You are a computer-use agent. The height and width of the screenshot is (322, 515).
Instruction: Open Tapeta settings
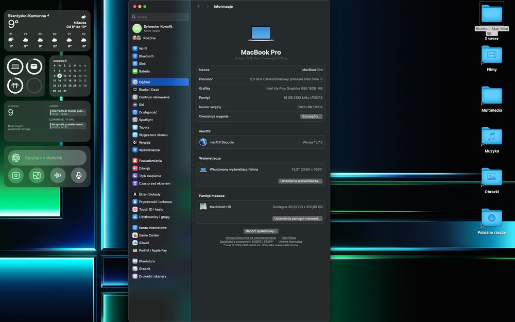pos(160,127)
